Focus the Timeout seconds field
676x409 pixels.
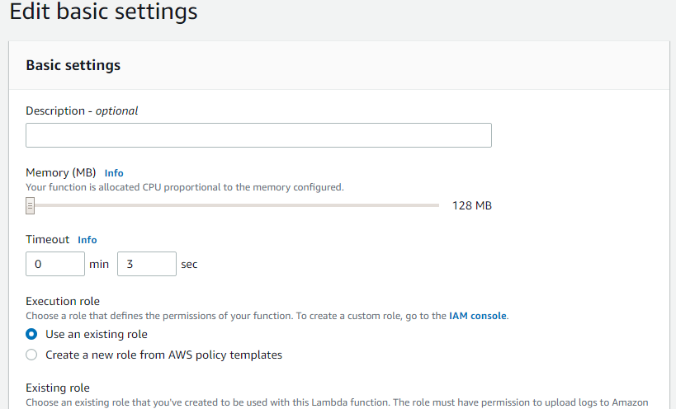click(x=147, y=264)
